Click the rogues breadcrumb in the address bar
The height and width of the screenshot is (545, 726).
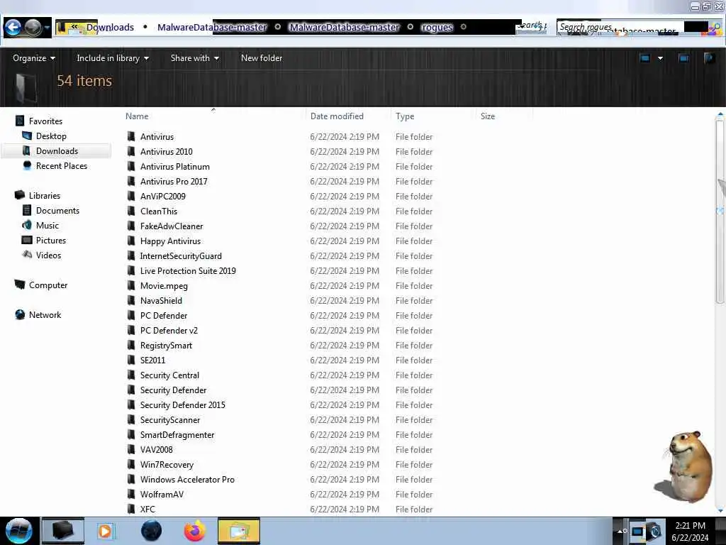point(437,28)
